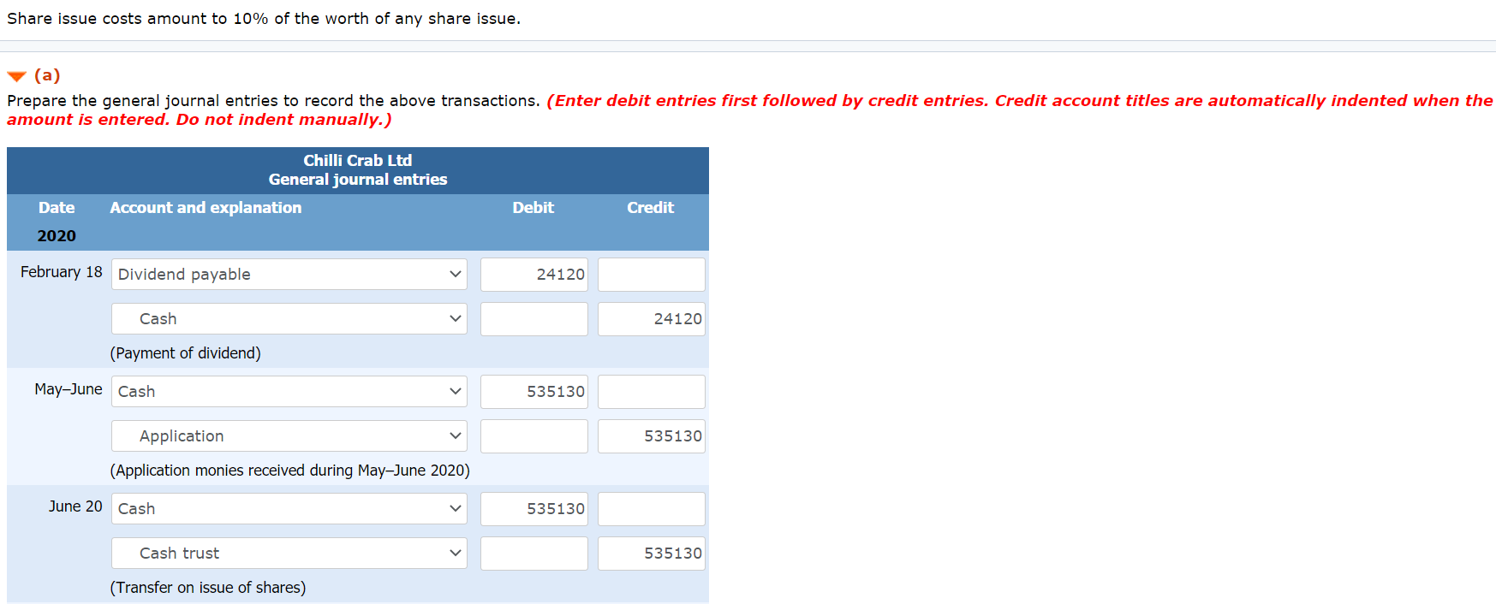The height and width of the screenshot is (604, 1496).
Task: Click the "Chilli Crab Ltd" table title
Action: coord(358,160)
